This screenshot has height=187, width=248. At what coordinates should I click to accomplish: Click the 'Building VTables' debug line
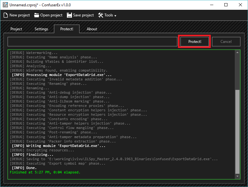(56, 61)
